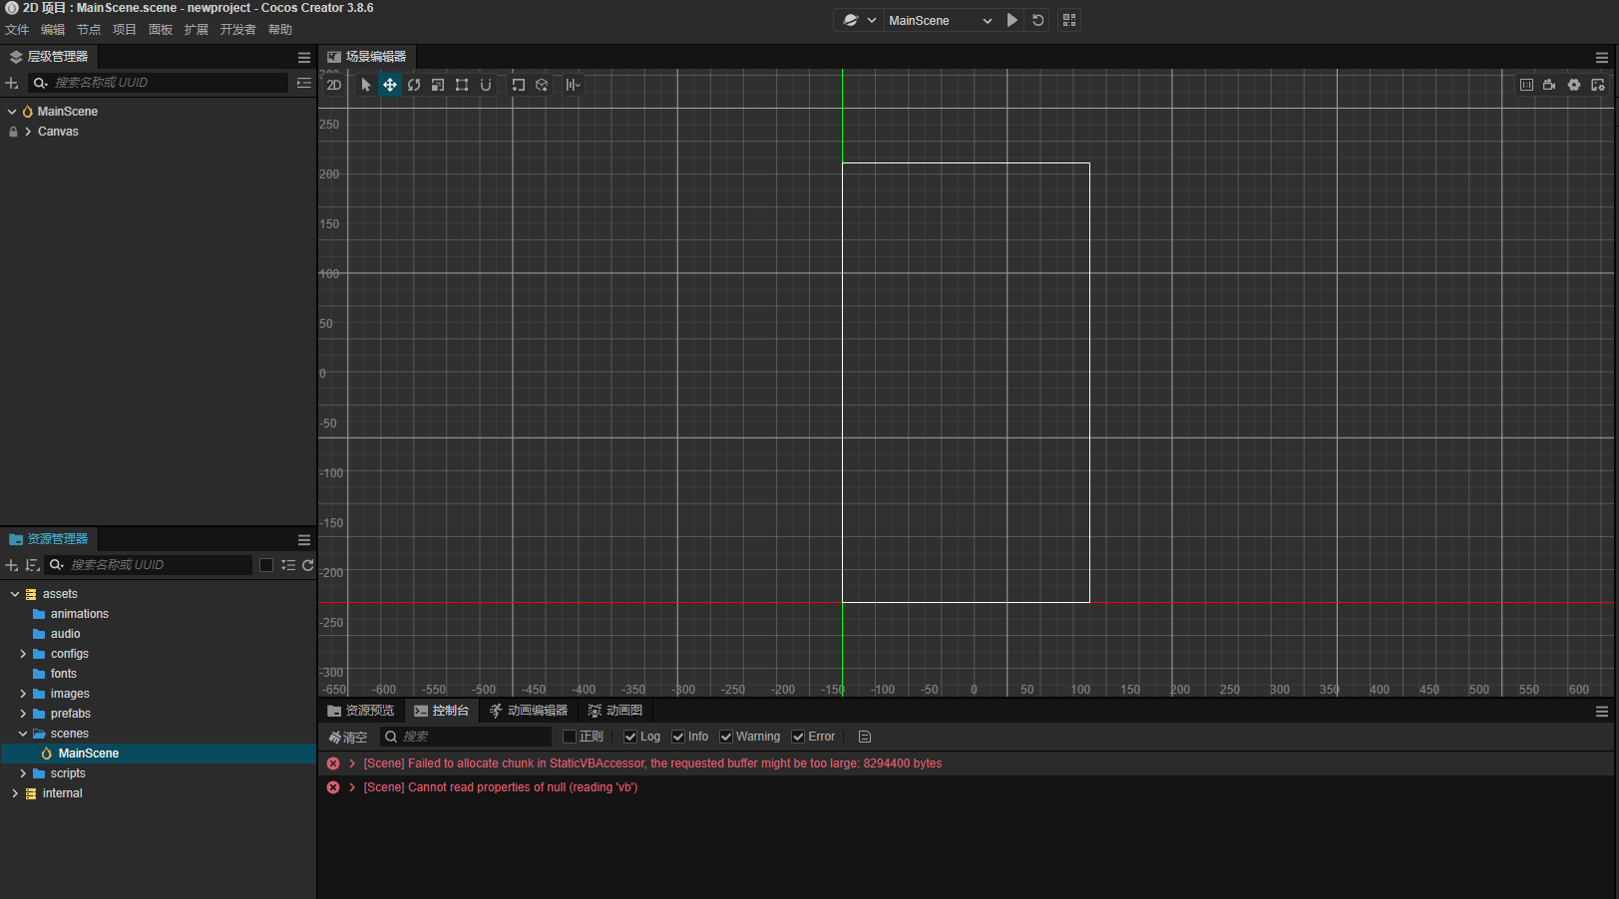The image size is (1619, 899).
Task: Open the 项目 menu
Action: 125,30
